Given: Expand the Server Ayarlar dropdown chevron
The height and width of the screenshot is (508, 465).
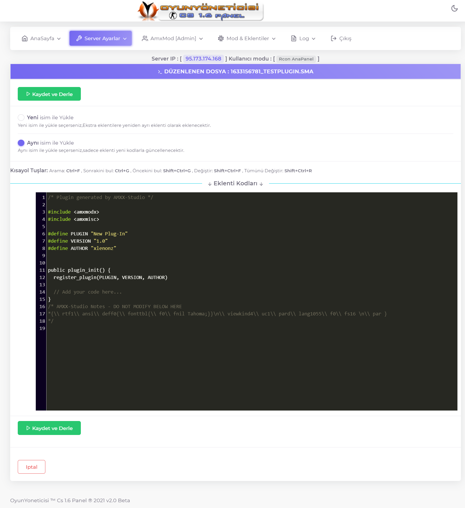Looking at the screenshot, I should tap(125, 39).
